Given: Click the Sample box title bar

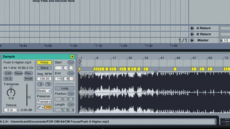Looking at the screenshot, I should [x=38, y=57].
